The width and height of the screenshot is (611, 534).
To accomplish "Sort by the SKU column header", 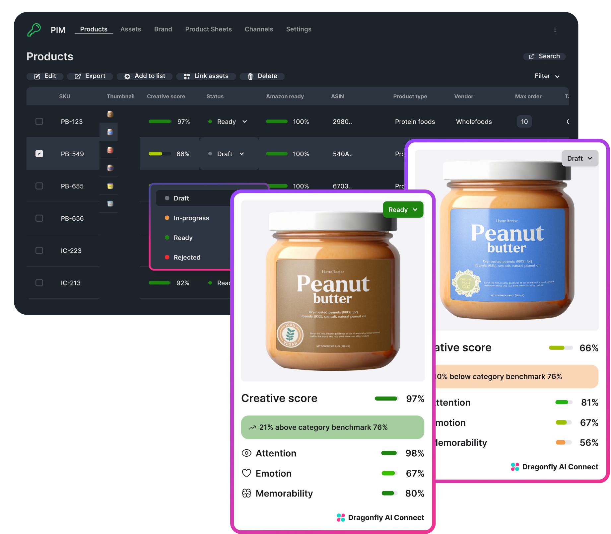I will point(65,96).
